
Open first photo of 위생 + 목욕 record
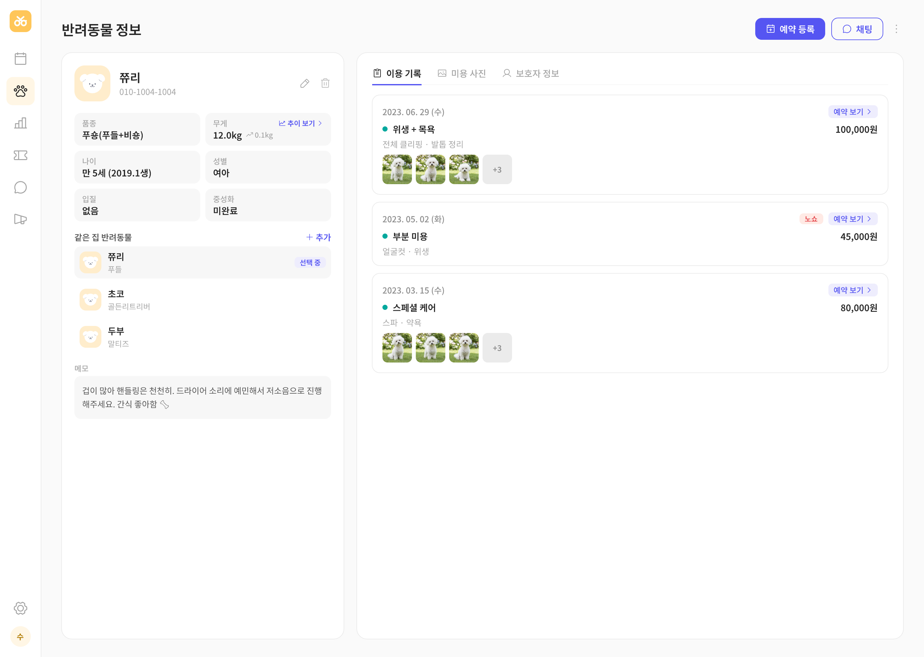(397, 169)
